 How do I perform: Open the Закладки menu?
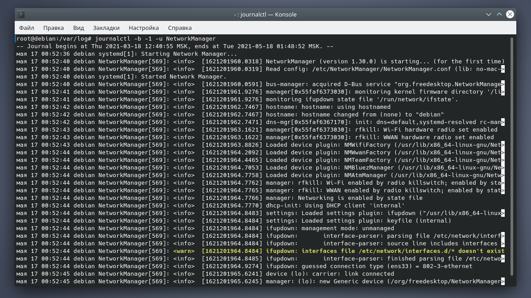pyautogui.click(x=106, y=28)
